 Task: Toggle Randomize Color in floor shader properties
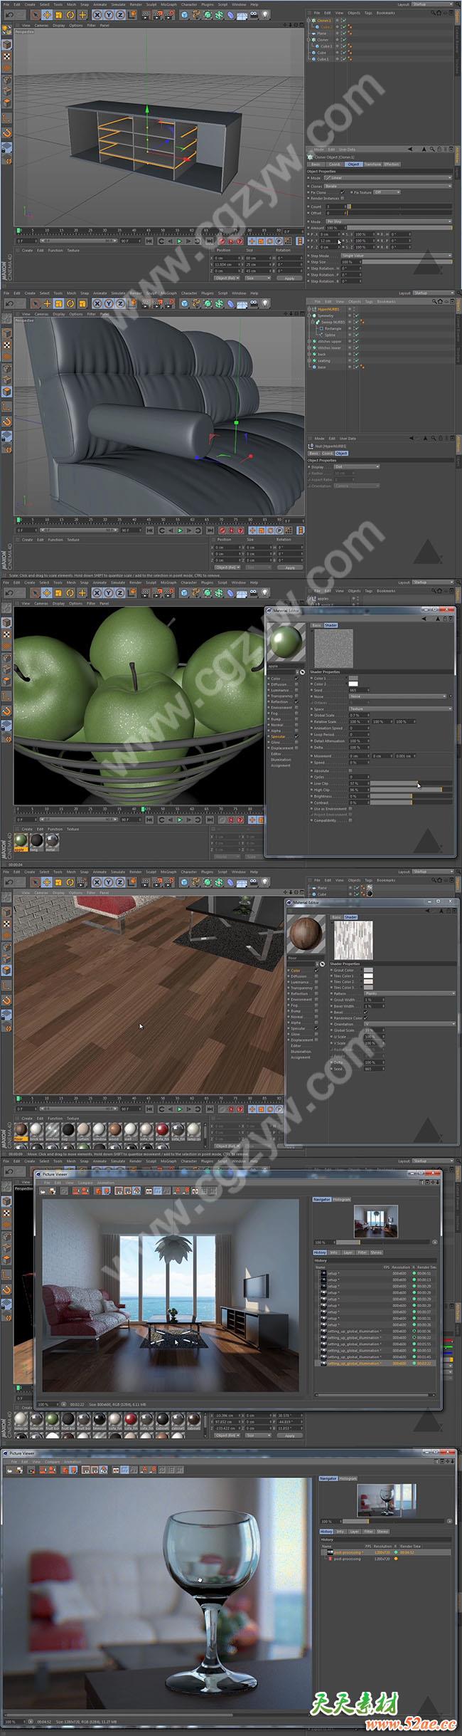[366, 1018]
